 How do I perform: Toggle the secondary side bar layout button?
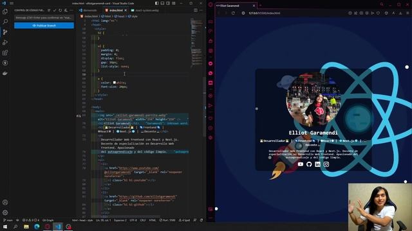coord(168,3)
